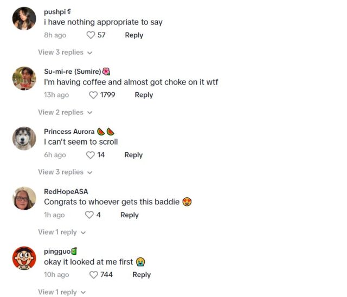Viewport: 347px width, 297px height.
Task: Like pingguo's comment heart icon
Action: [x=94, y=275]
